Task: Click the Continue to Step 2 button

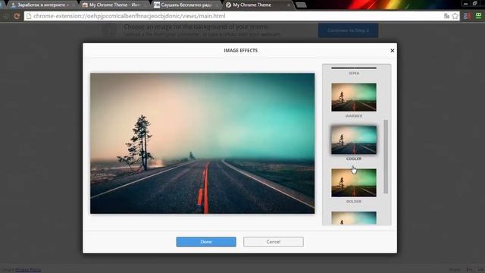Action: pyautogui.click(x=349, y=30)
